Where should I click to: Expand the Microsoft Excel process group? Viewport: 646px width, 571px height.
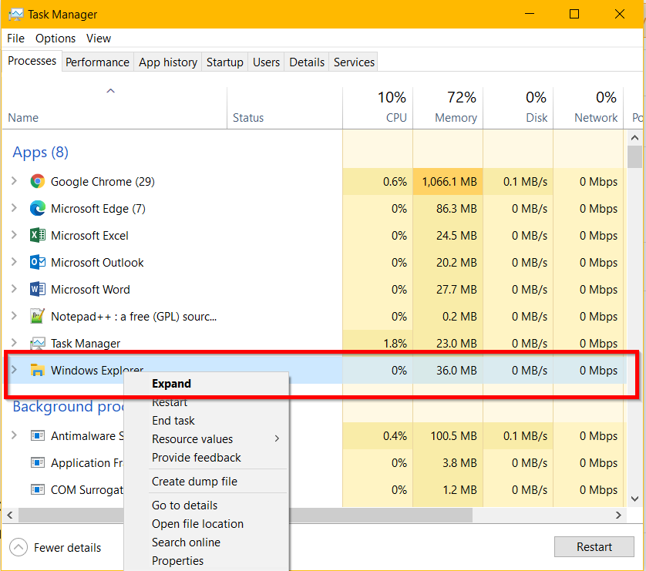pyautogui.click(x=14, y=235)
